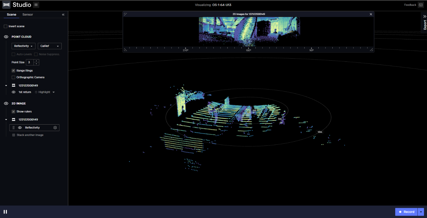
Task: Close the 2D Images panel
Action: point(371,14)
